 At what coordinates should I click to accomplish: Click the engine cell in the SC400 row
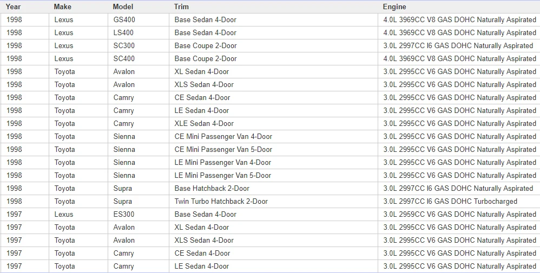(x=459, y=59)
